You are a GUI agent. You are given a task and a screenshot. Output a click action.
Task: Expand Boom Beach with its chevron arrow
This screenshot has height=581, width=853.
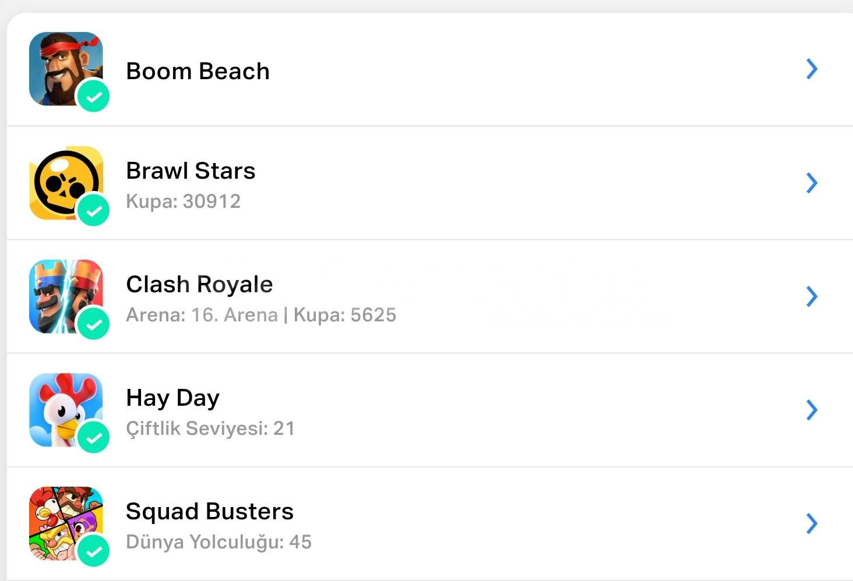pyautogui.click(x=812, y=69)
